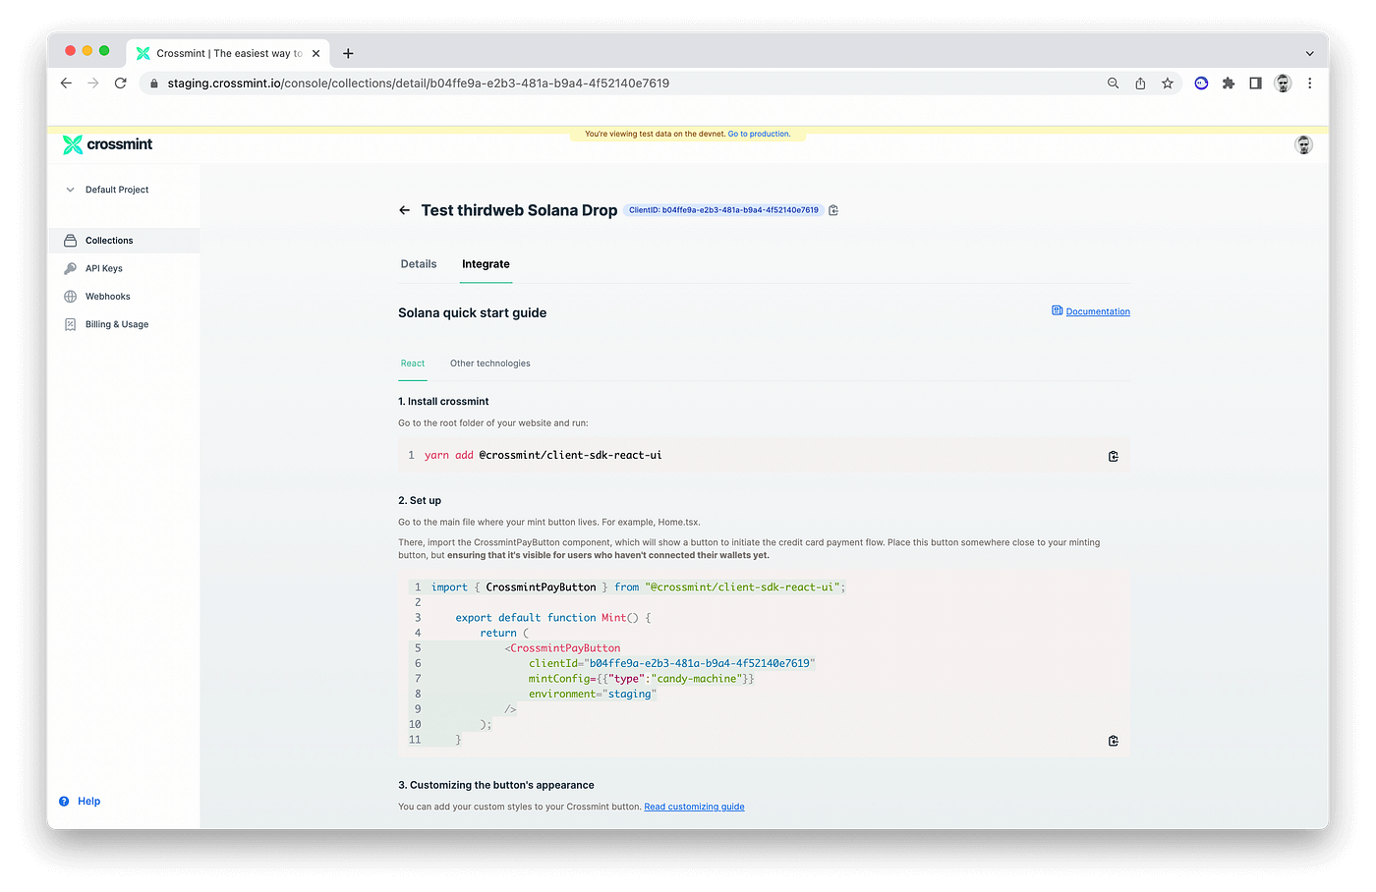Click the blue circular extension icon in the toolbar
This screenshot has height=892, width=1376.
pyautogui.click(x=1201, y=84)
